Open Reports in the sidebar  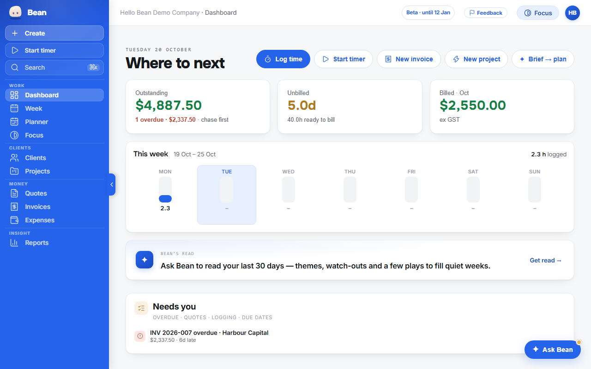tap(54, 243)
